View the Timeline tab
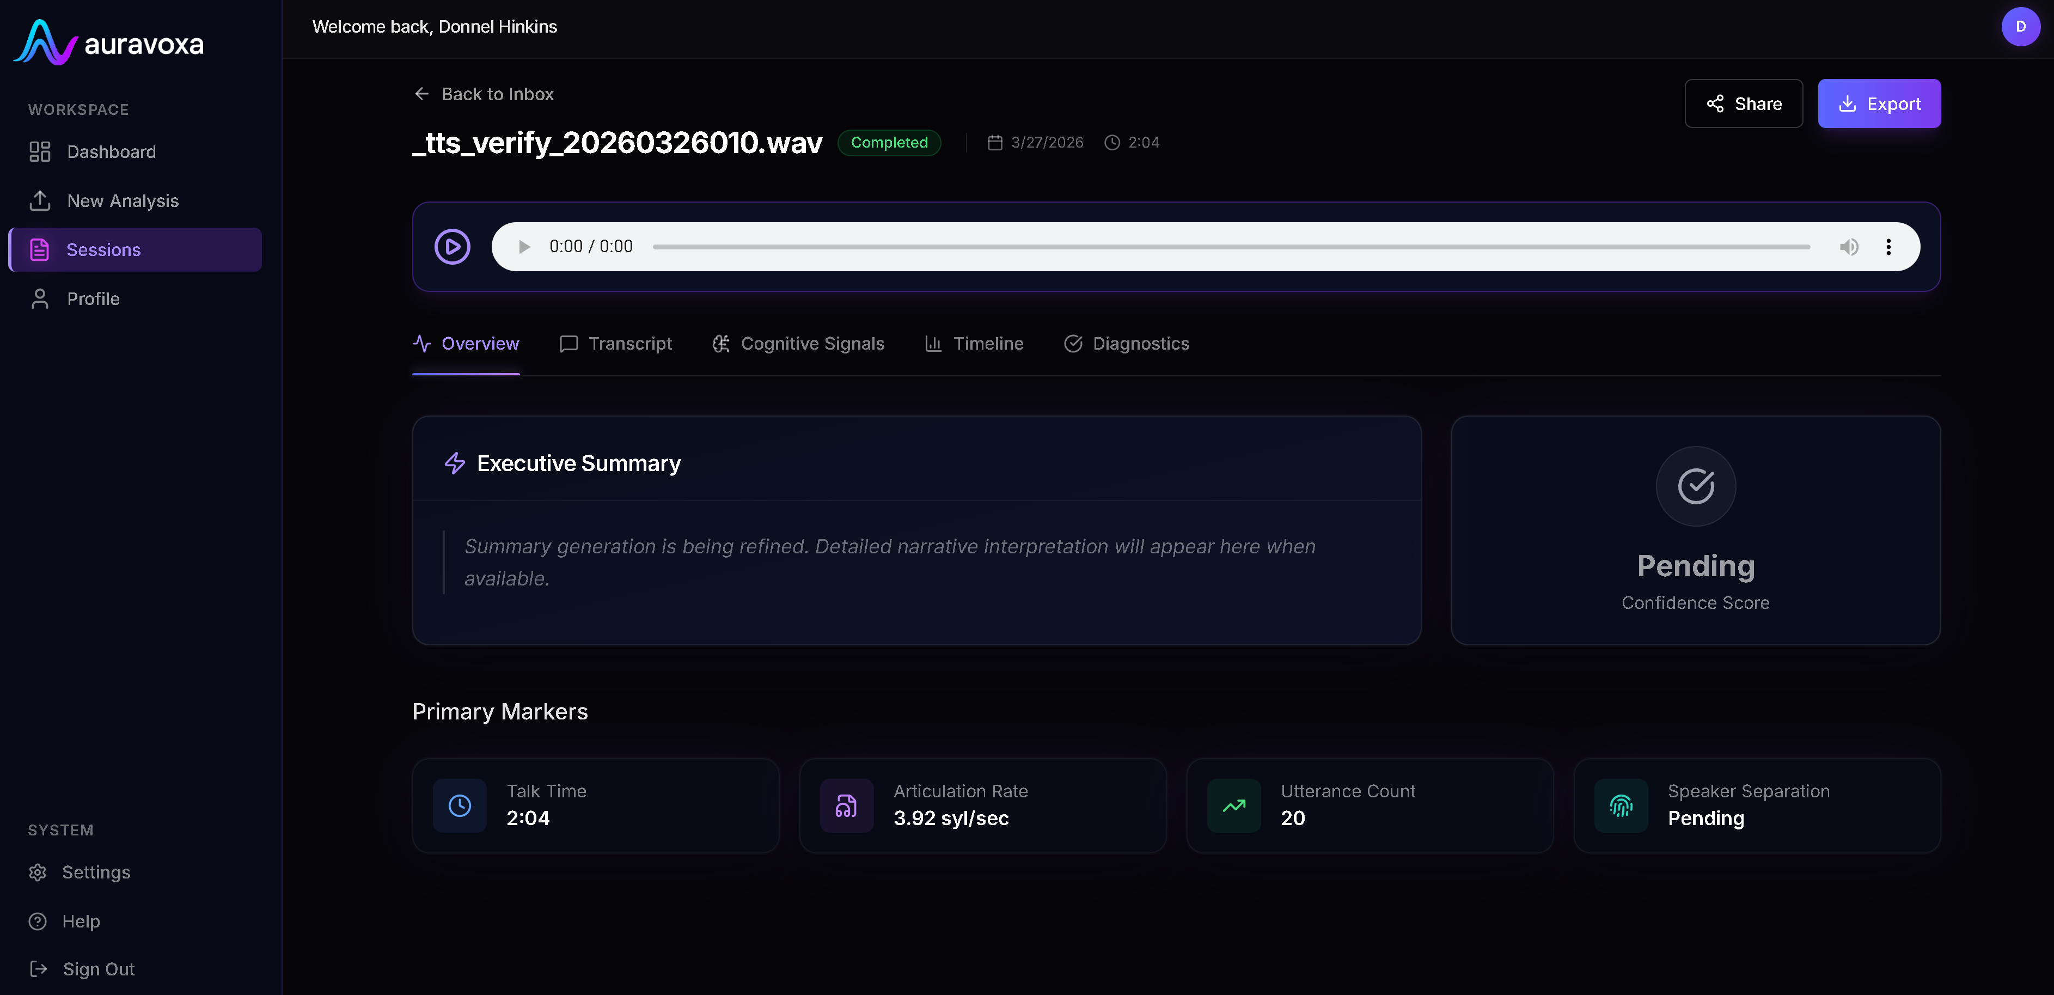This screenshot has height=995, width=2054. (974, 344)
